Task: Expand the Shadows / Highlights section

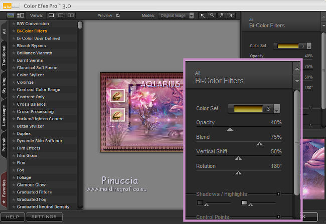Action: [x=278, y=193]
